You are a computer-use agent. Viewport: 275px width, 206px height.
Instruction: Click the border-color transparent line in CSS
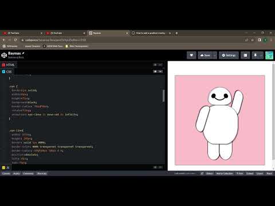[x=52, y=146]
